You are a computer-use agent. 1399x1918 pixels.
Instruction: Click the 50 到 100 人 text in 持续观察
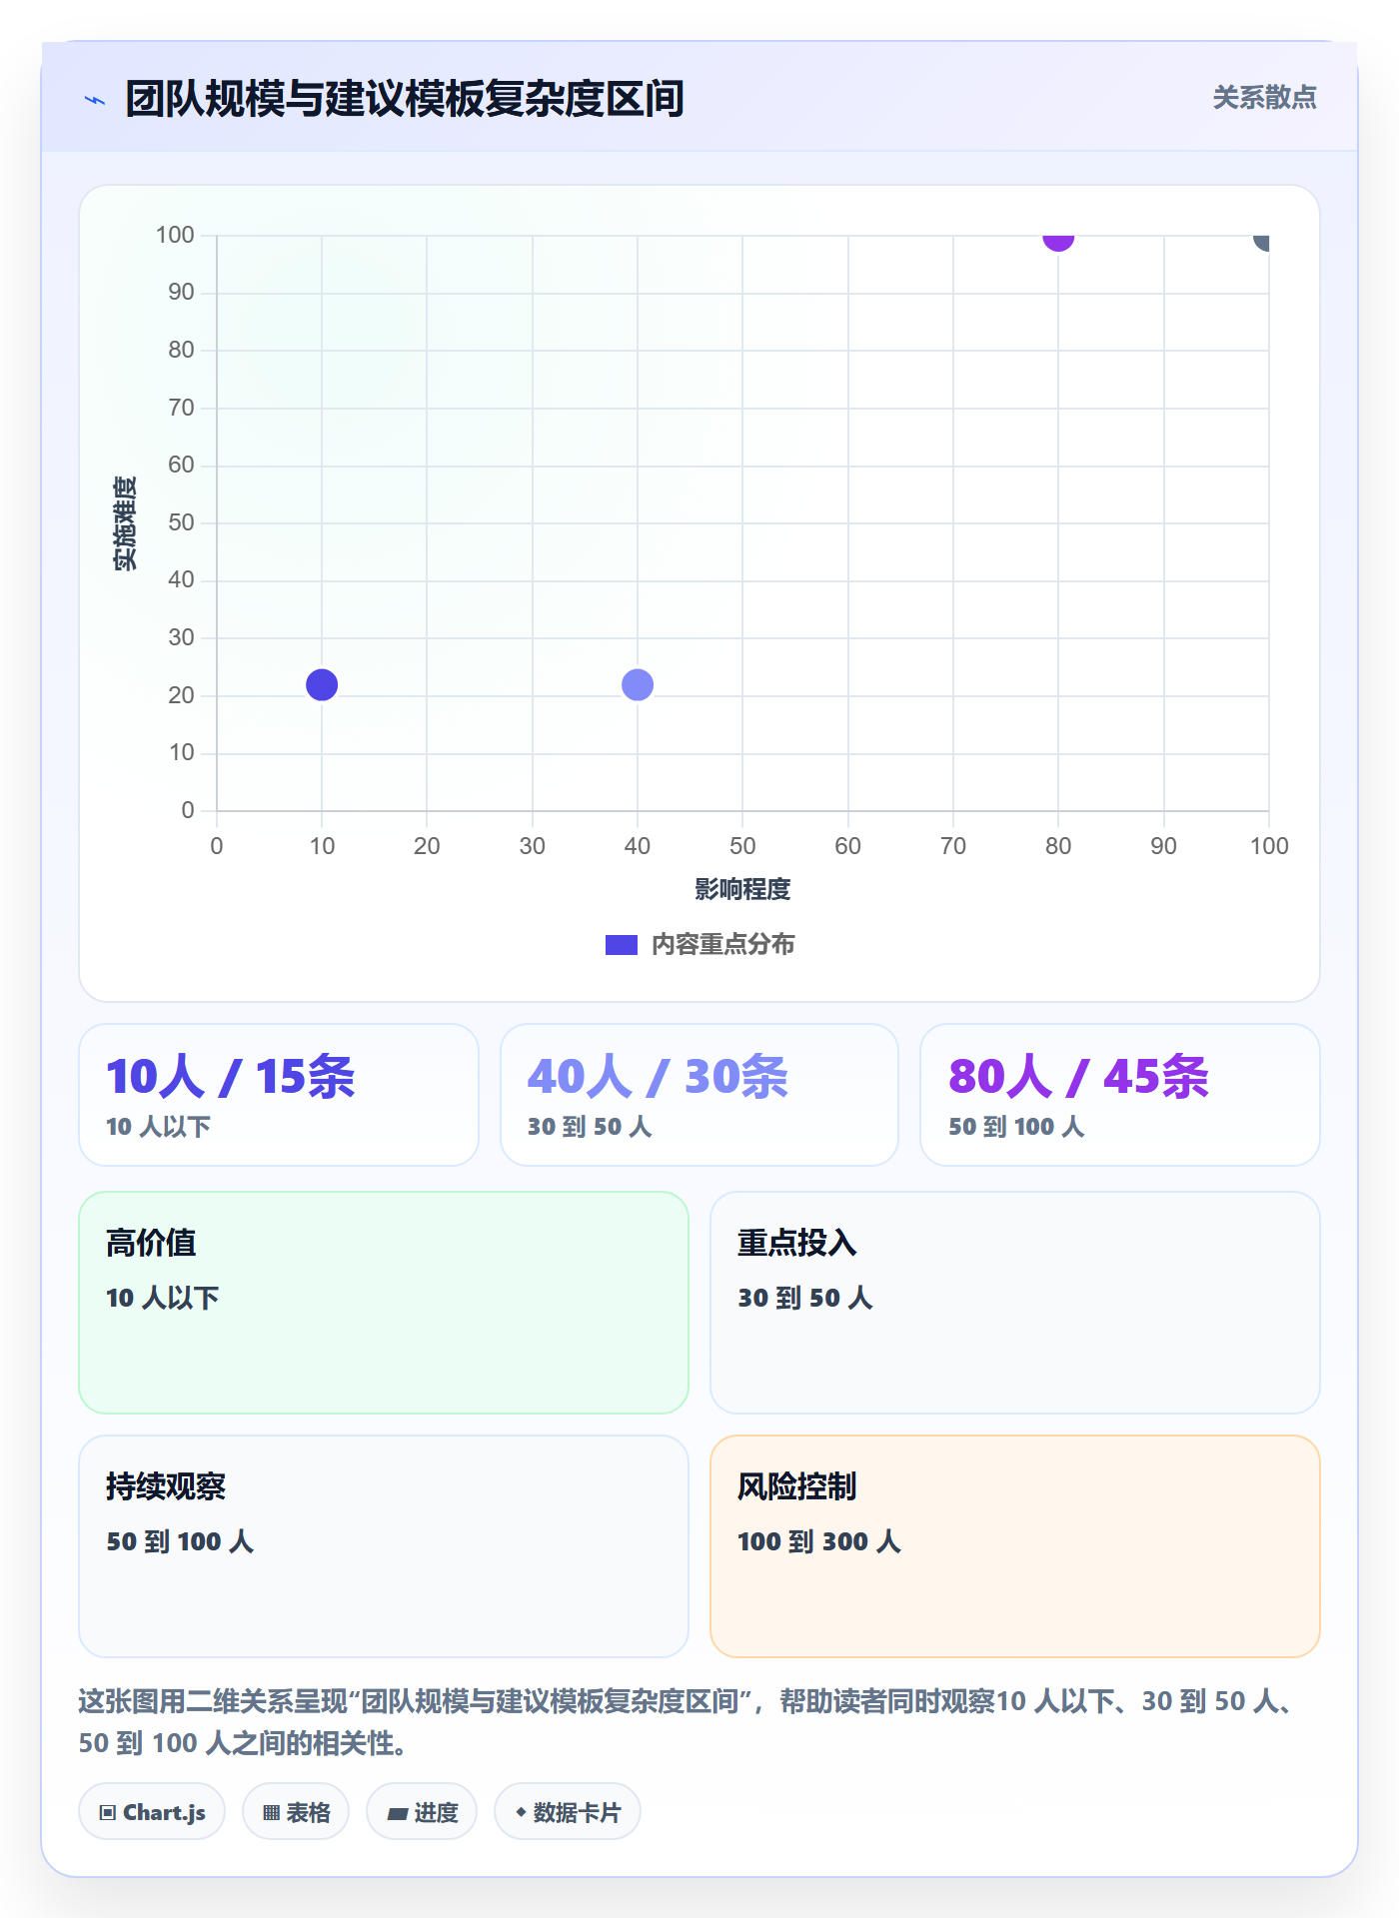pyautogui.click(x=180, y=1541)
